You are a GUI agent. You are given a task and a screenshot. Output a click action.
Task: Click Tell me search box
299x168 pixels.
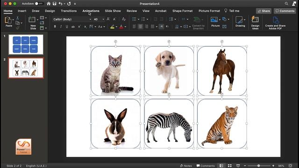232,11
